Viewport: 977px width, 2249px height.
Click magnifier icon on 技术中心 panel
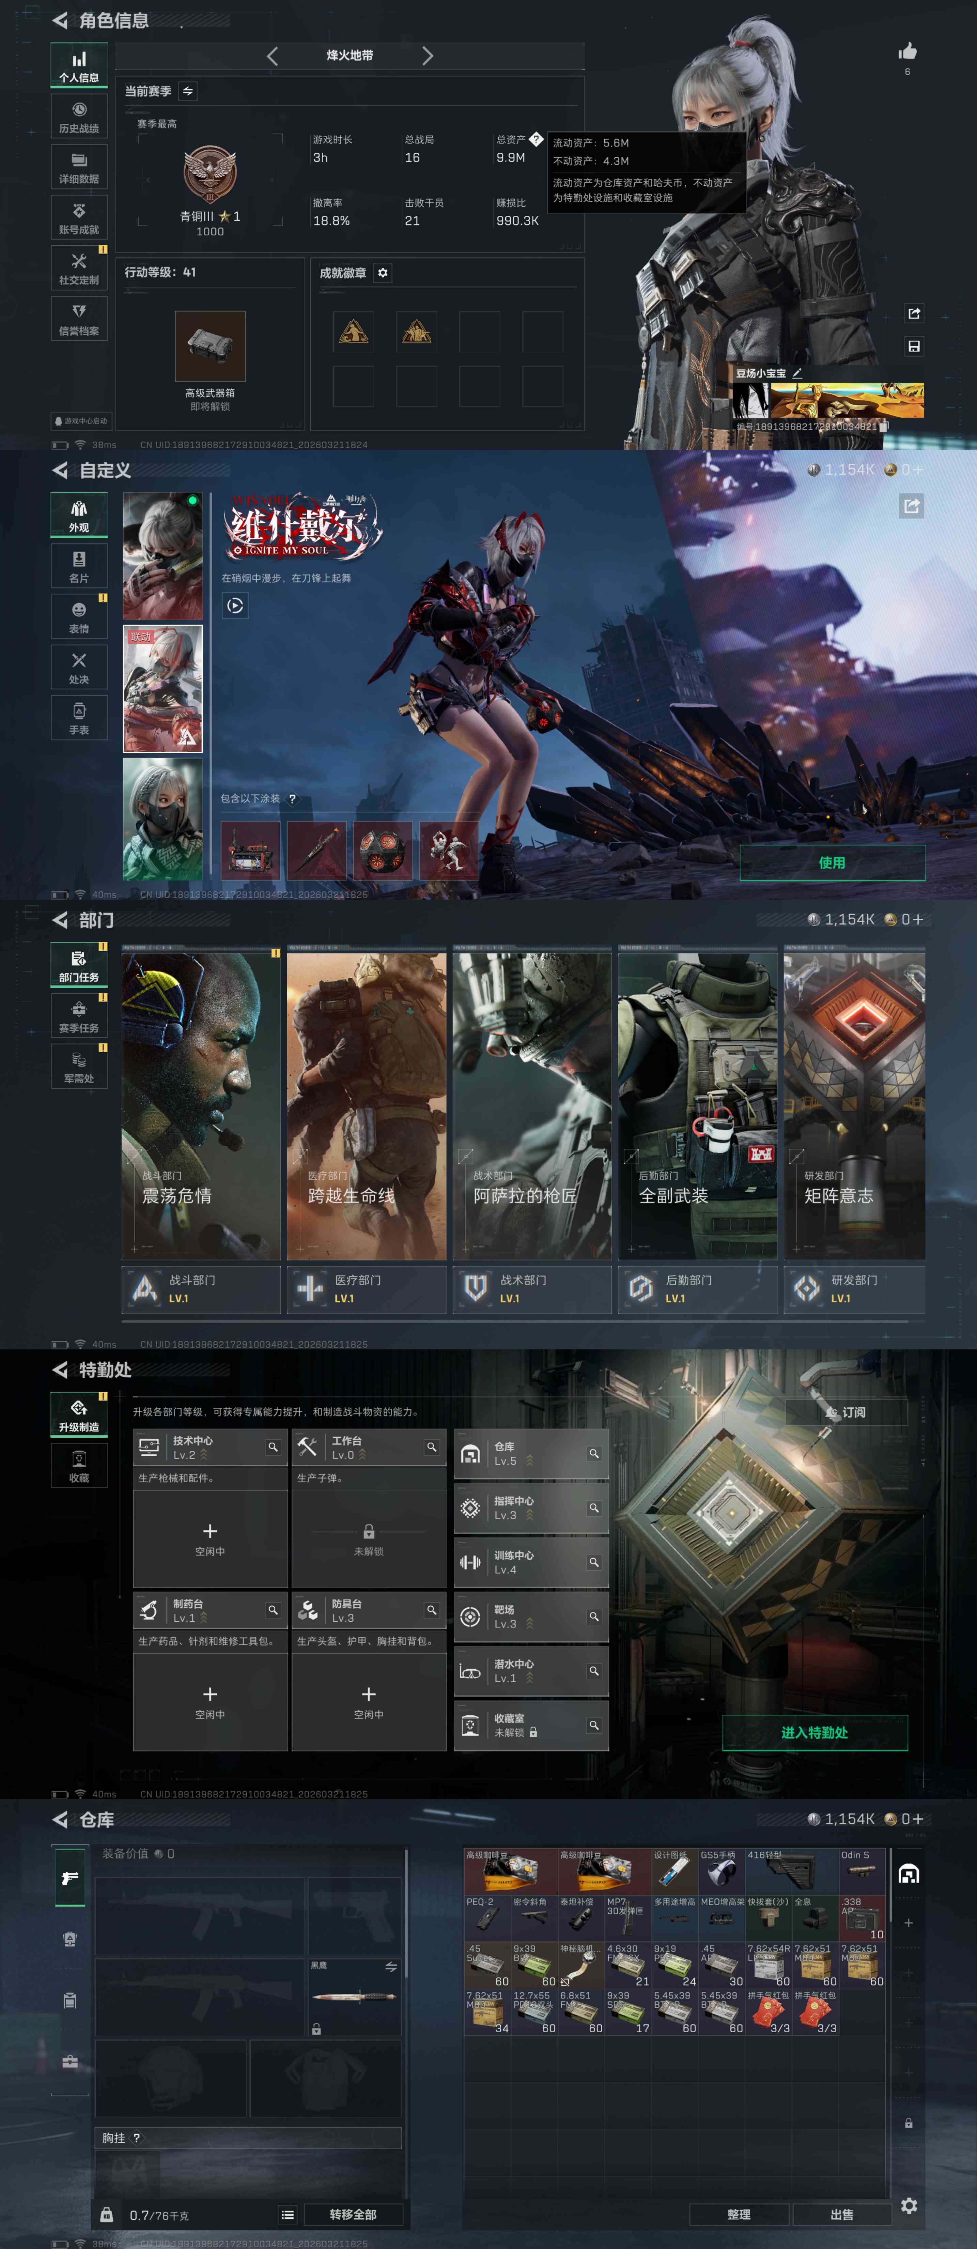click(273, 1448)
